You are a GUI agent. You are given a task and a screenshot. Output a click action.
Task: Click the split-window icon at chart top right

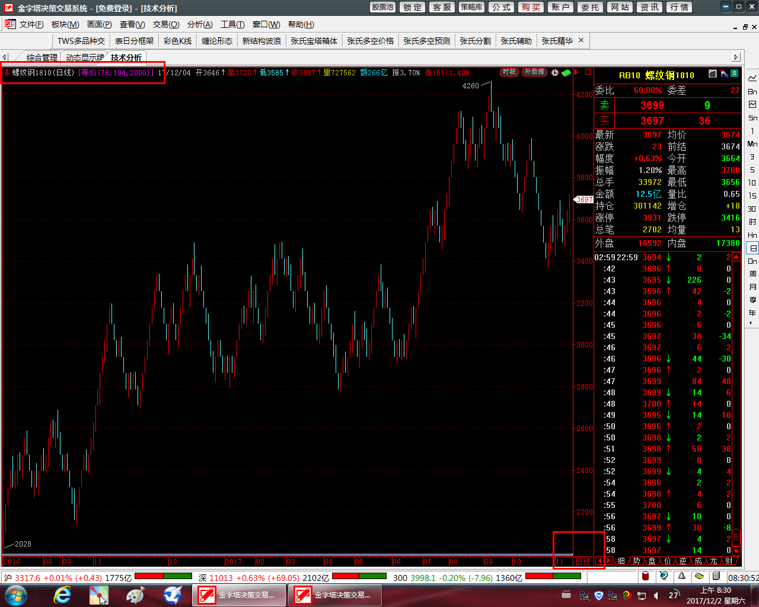pyautogui.click(x=588, y=72)
